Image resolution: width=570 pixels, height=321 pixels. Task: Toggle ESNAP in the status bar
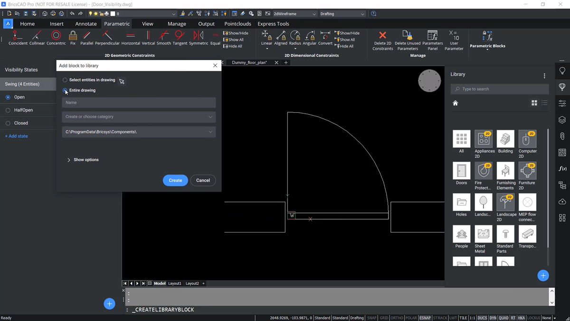pos(425,318)
